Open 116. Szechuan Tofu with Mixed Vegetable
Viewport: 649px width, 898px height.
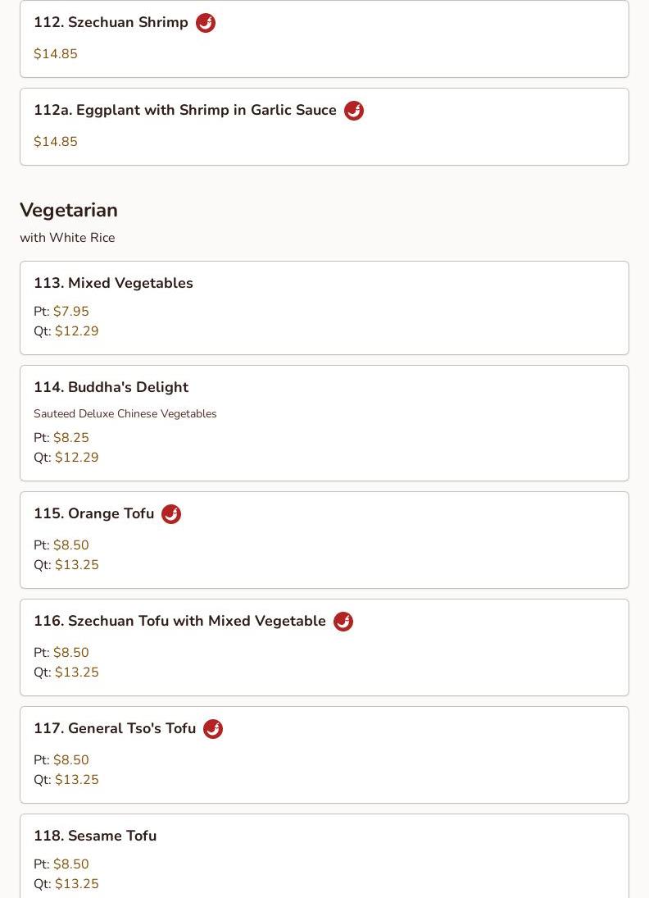(x=179, y=622)
